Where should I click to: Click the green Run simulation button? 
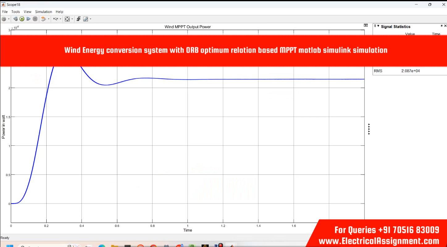coord(22,19)
